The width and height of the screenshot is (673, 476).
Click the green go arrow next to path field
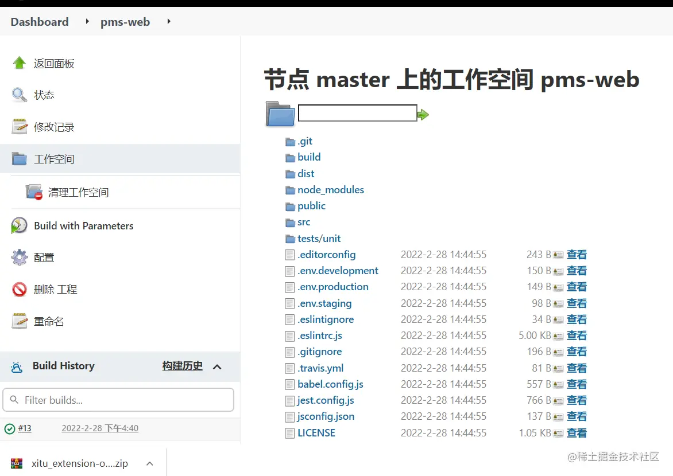[423, 115]
